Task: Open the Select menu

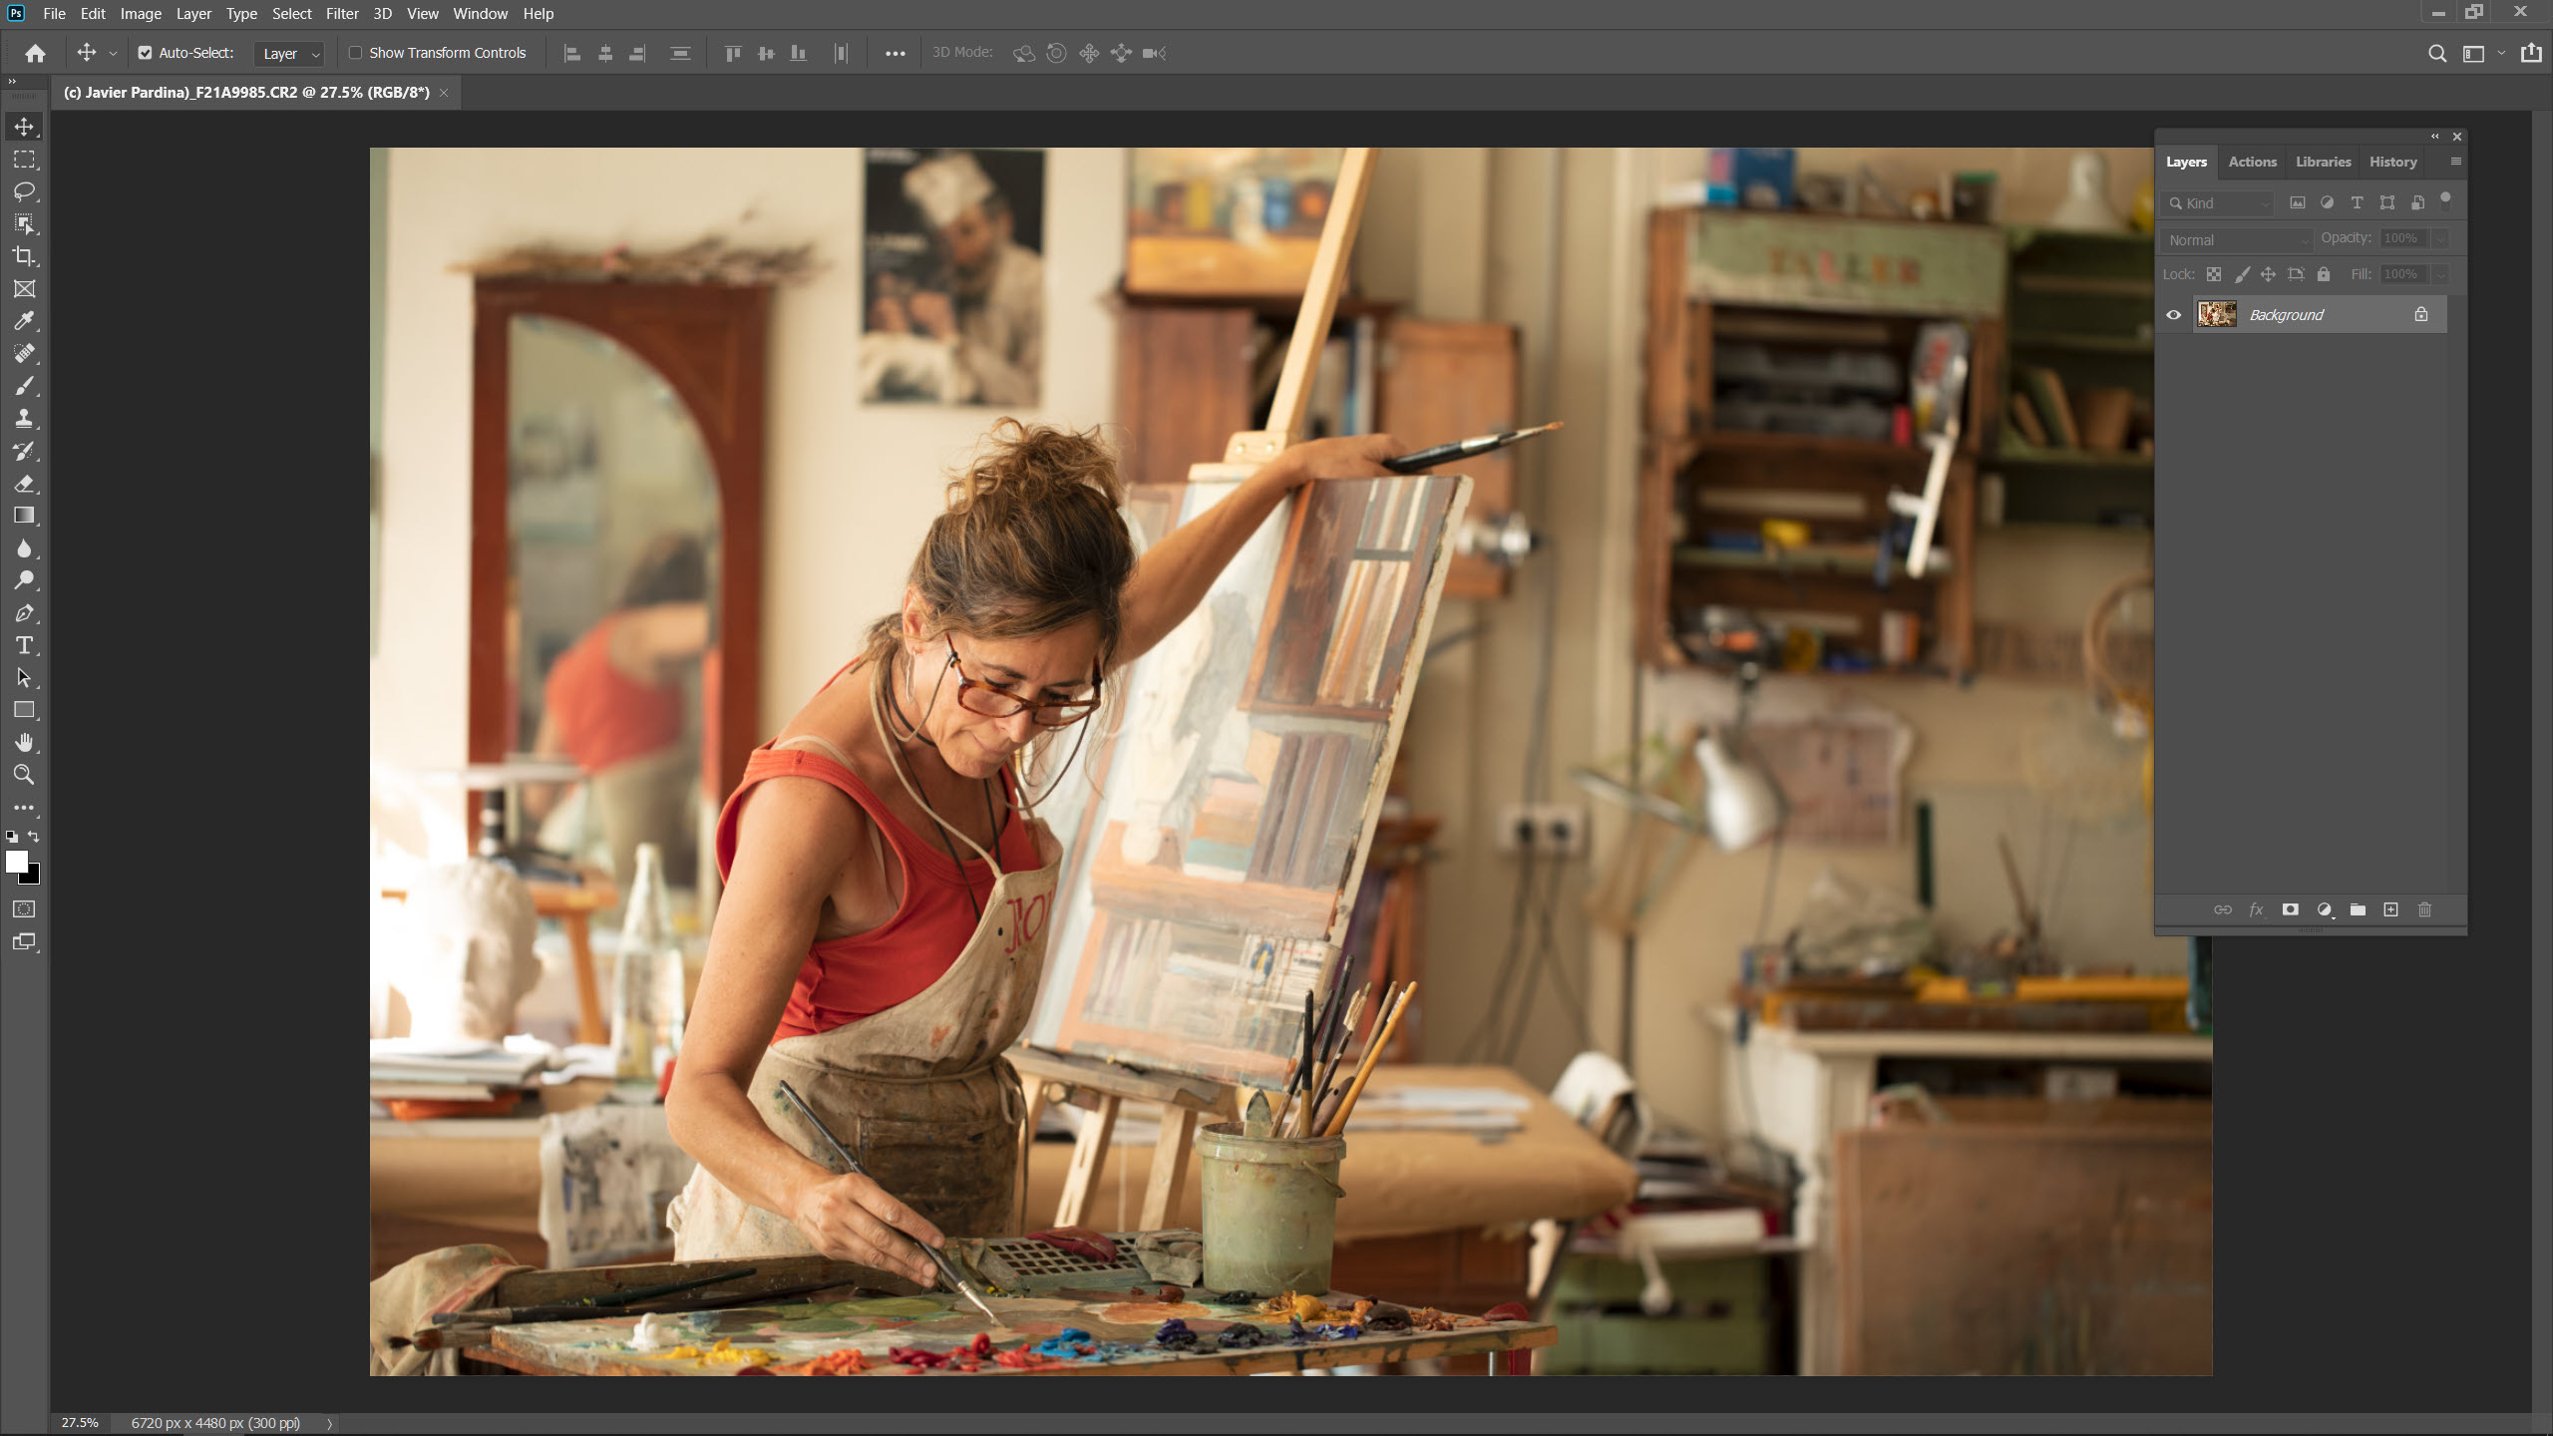Action: tap(289, 14)
